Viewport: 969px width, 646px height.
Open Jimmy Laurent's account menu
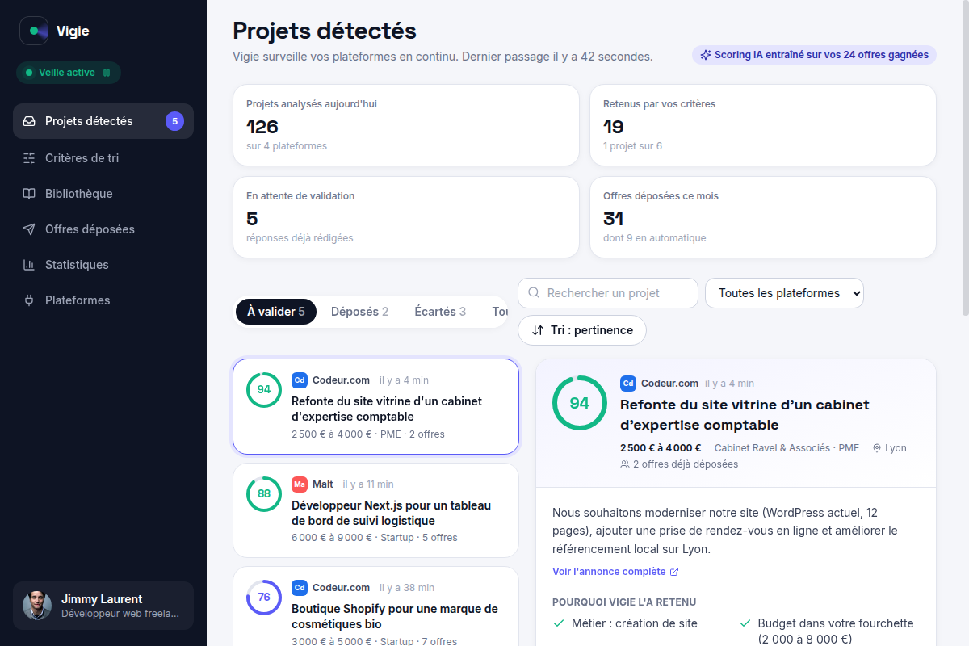[103, 606]
